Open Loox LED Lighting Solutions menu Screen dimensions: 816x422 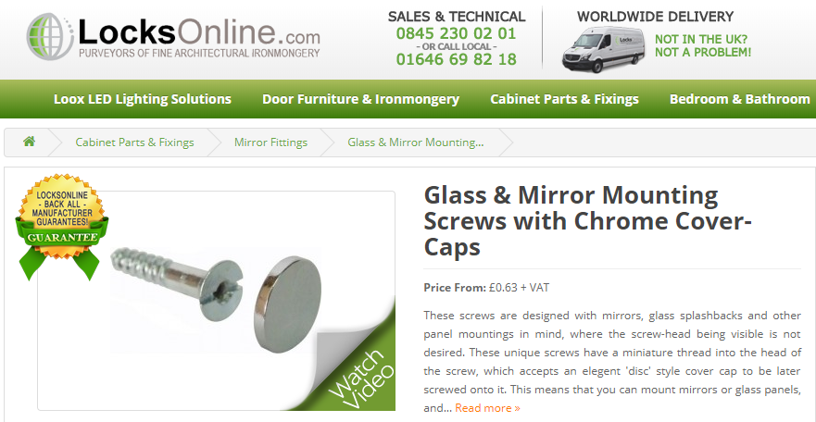143,99
